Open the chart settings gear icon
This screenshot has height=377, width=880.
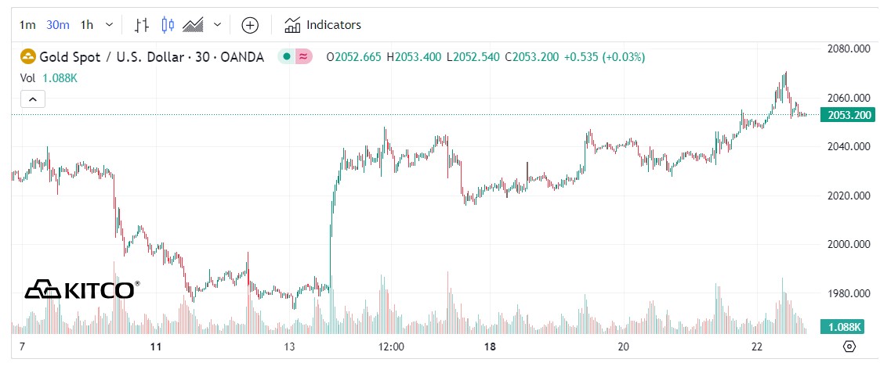click(849, 346)
